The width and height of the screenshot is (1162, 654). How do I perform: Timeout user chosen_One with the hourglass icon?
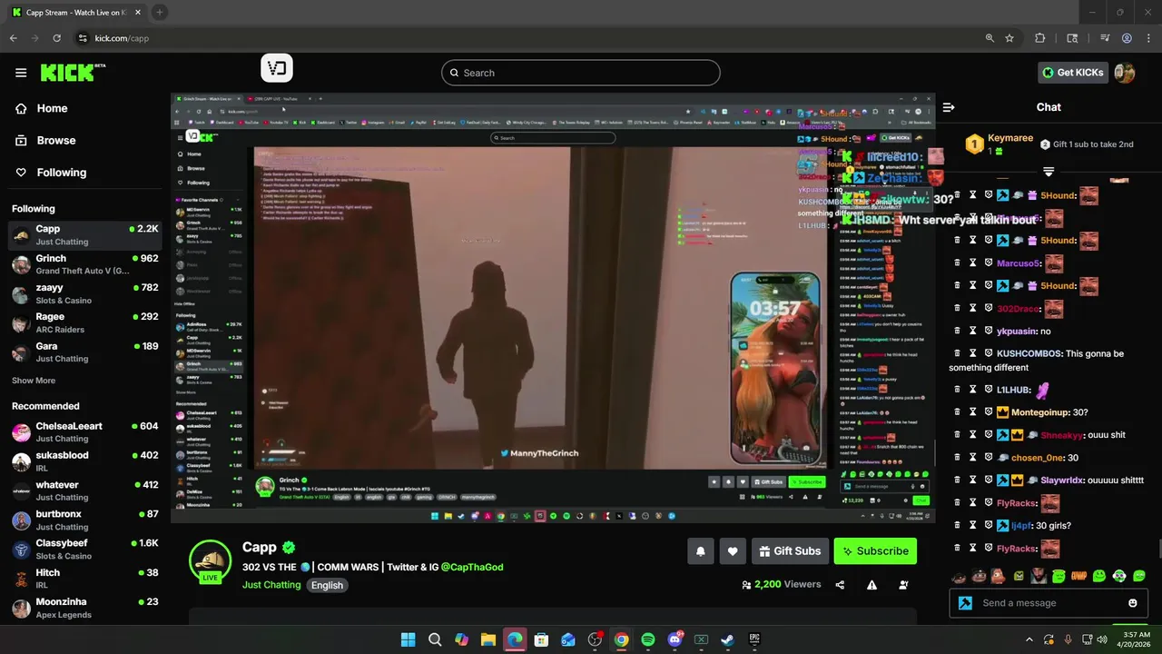point(972,458)
